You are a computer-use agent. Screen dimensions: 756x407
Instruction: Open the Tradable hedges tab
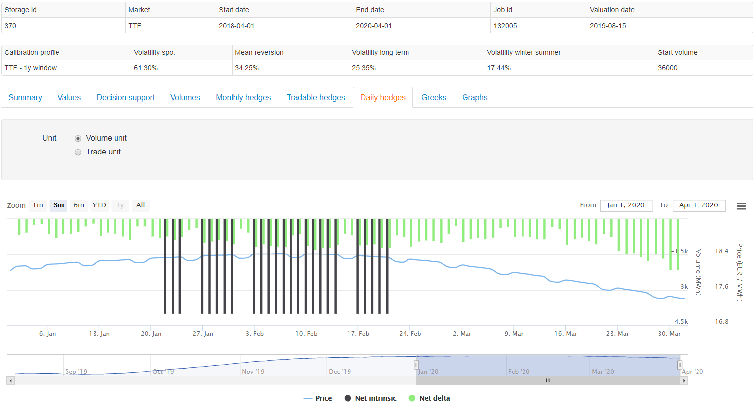(316, 98)
